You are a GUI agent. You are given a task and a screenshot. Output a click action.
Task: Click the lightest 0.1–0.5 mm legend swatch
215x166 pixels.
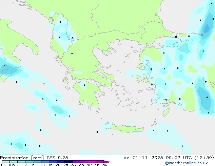coord(6,162)
